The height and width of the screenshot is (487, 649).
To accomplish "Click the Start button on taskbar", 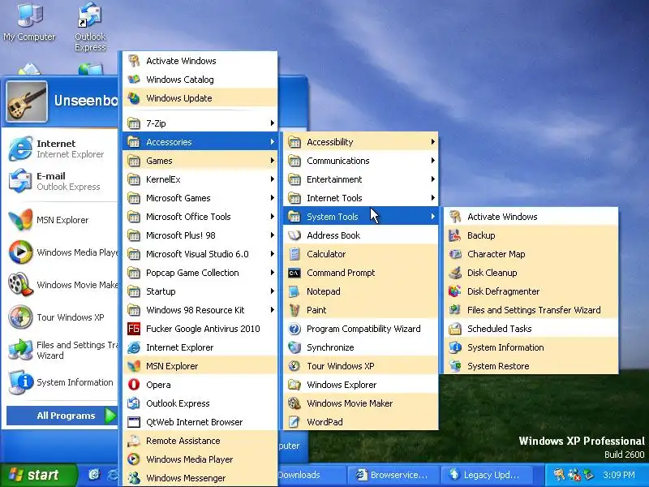I will point(38,475).
